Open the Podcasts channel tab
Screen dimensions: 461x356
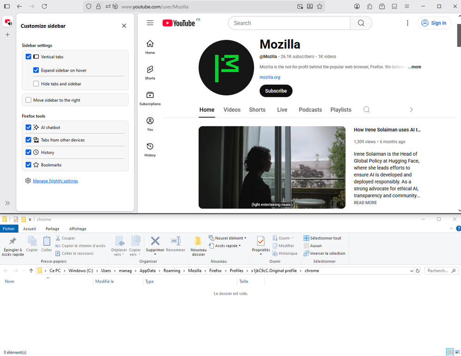[x=310, y=109]
